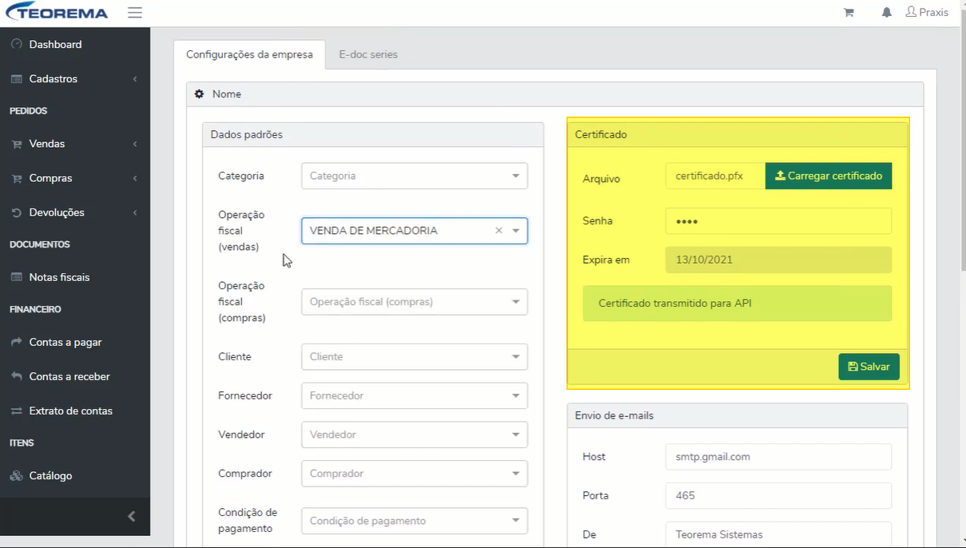Click the Devoluções history icon

click(x=16, y=212)
